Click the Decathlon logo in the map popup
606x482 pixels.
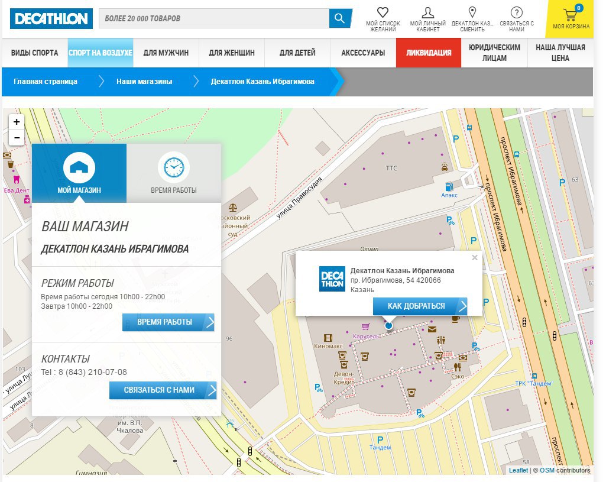coord(332,279)
